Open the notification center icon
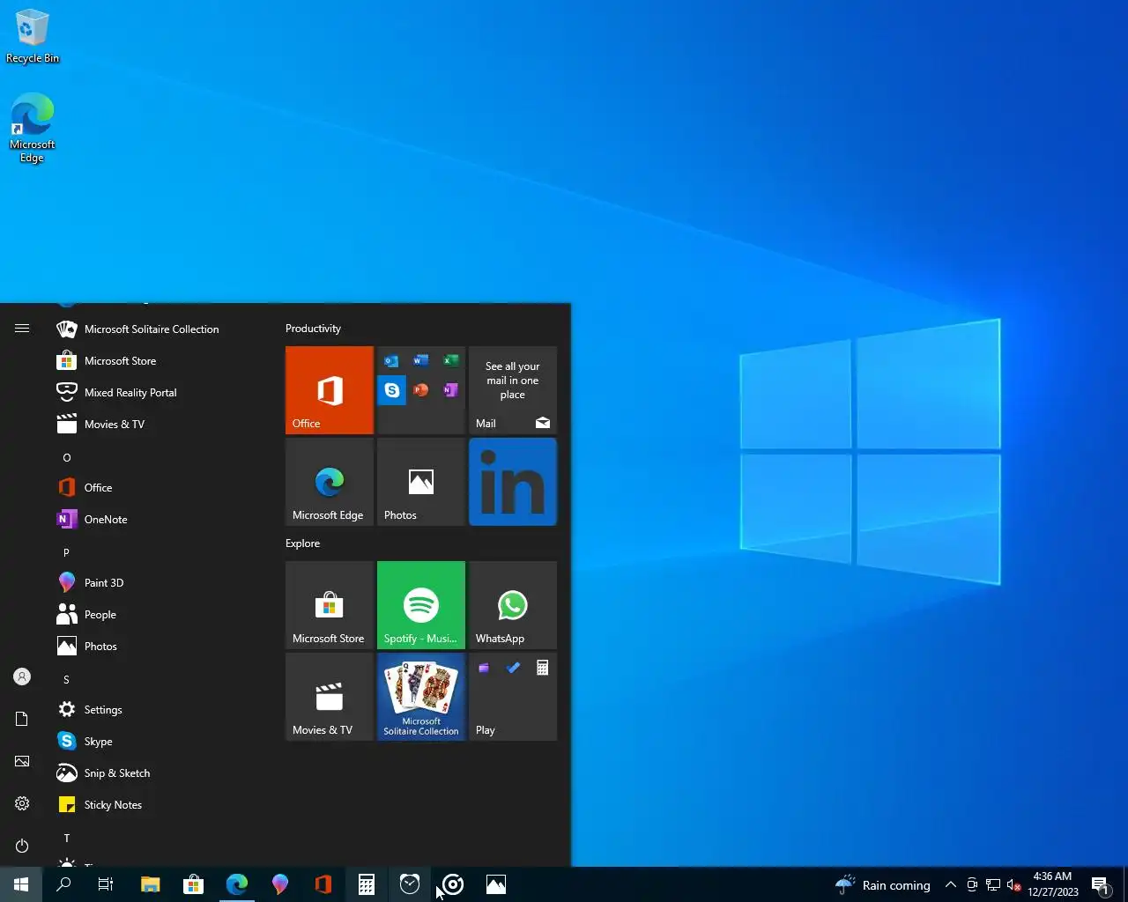 1101,884
